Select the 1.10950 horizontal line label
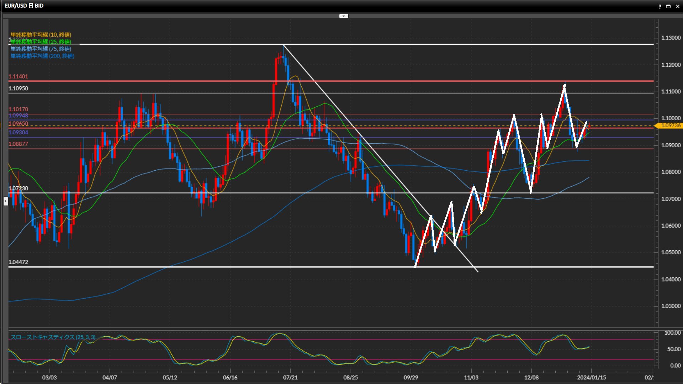Image resolution: width=683 pixels, height=384 pixels. pos(18,89)
